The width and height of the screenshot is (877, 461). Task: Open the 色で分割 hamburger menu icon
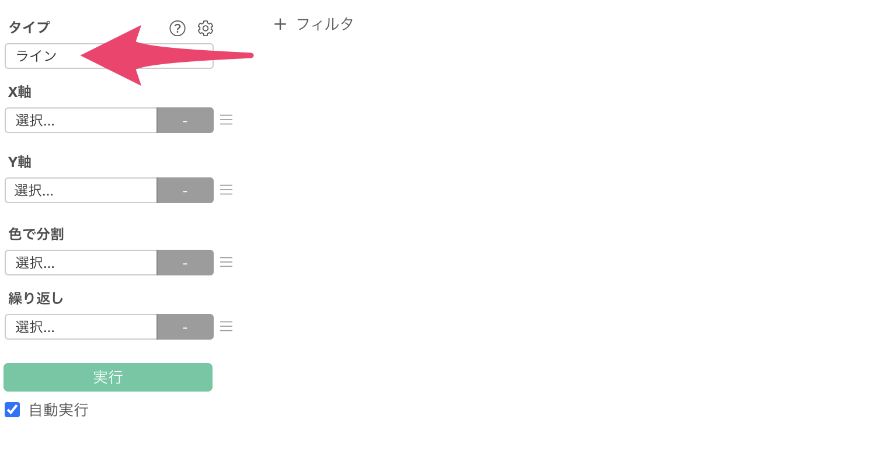[227, 262]
